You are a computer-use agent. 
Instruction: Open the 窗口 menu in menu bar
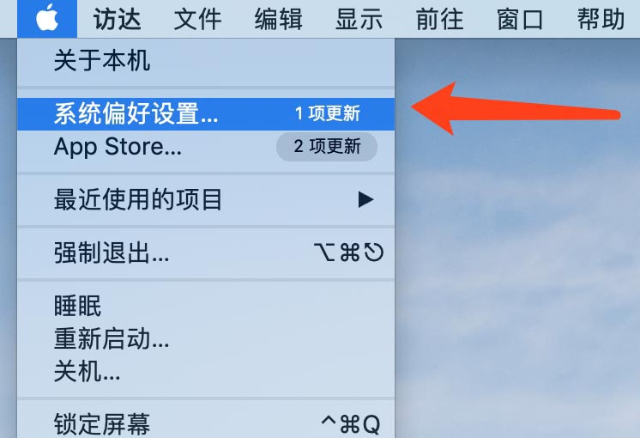click(520, 19)
